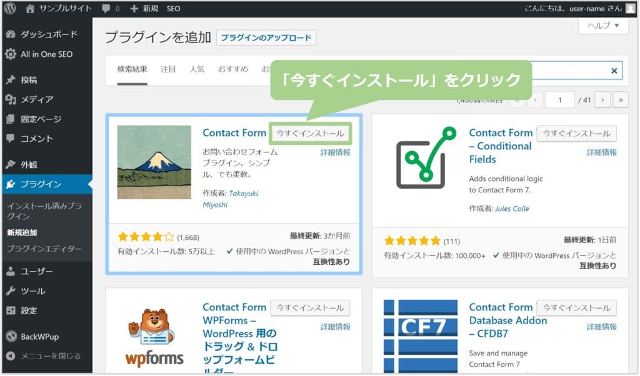Click the All in One SEO gear icon
Image resolution: width=640 pixels, height=376 pixels.
pos(11,54)
